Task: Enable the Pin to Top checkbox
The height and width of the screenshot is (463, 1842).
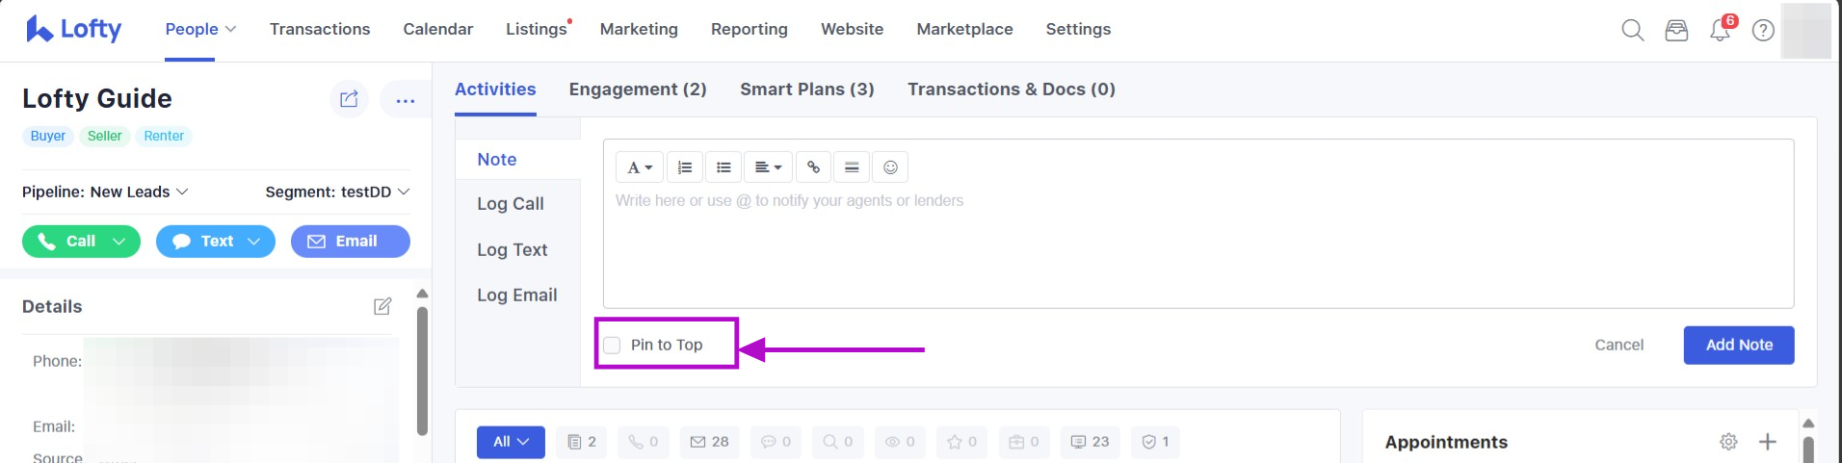Action: [x=612, y=345]
